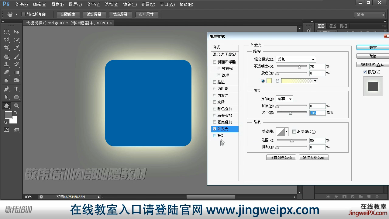Select the Rectangular Marquee tool
389x219 pixels.
pyautogui.click(x=6, y=32)
